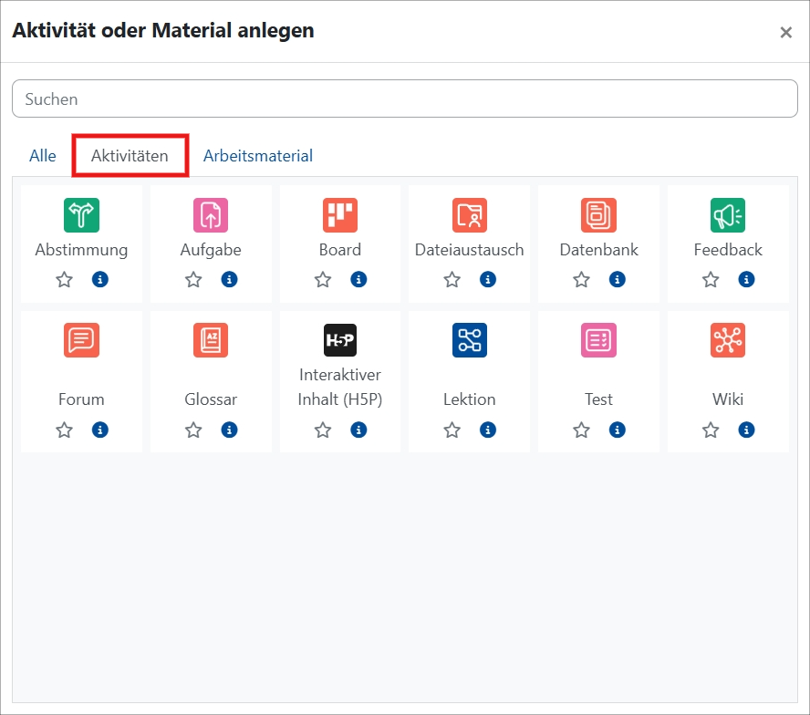
Task: Show info details for Aufgabe
Action: coord(229,279)
